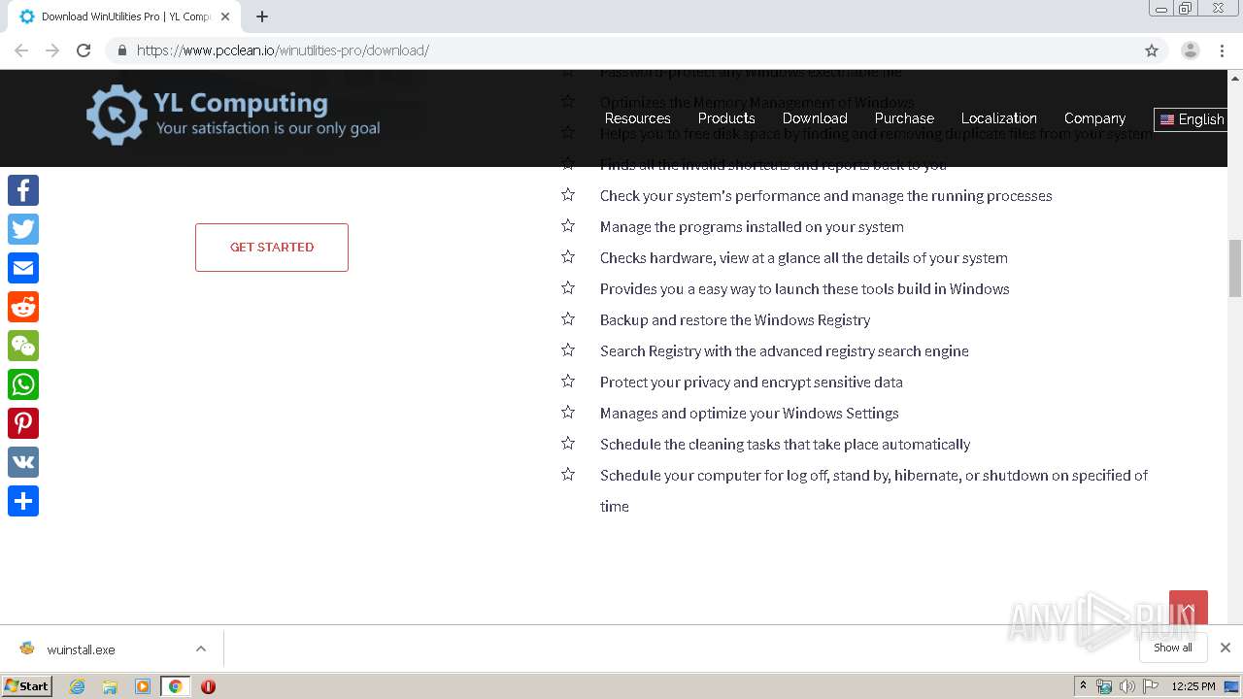Select the Download WinUtilities Pro tab
Image resolution: width=1243 pixels, height=699 pixels.
[124, 17]
